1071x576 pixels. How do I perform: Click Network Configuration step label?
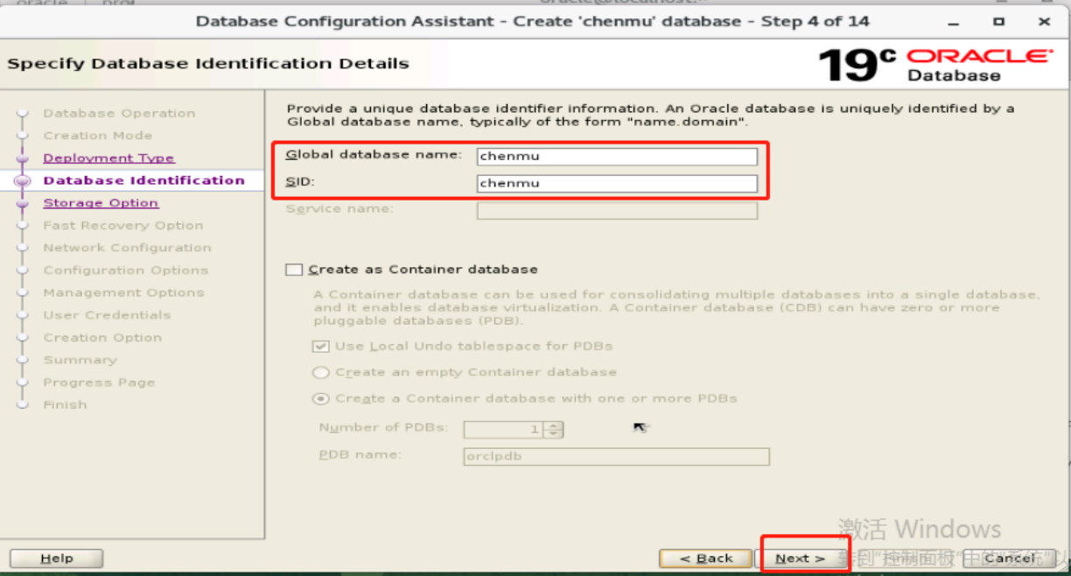pos(127,248)
